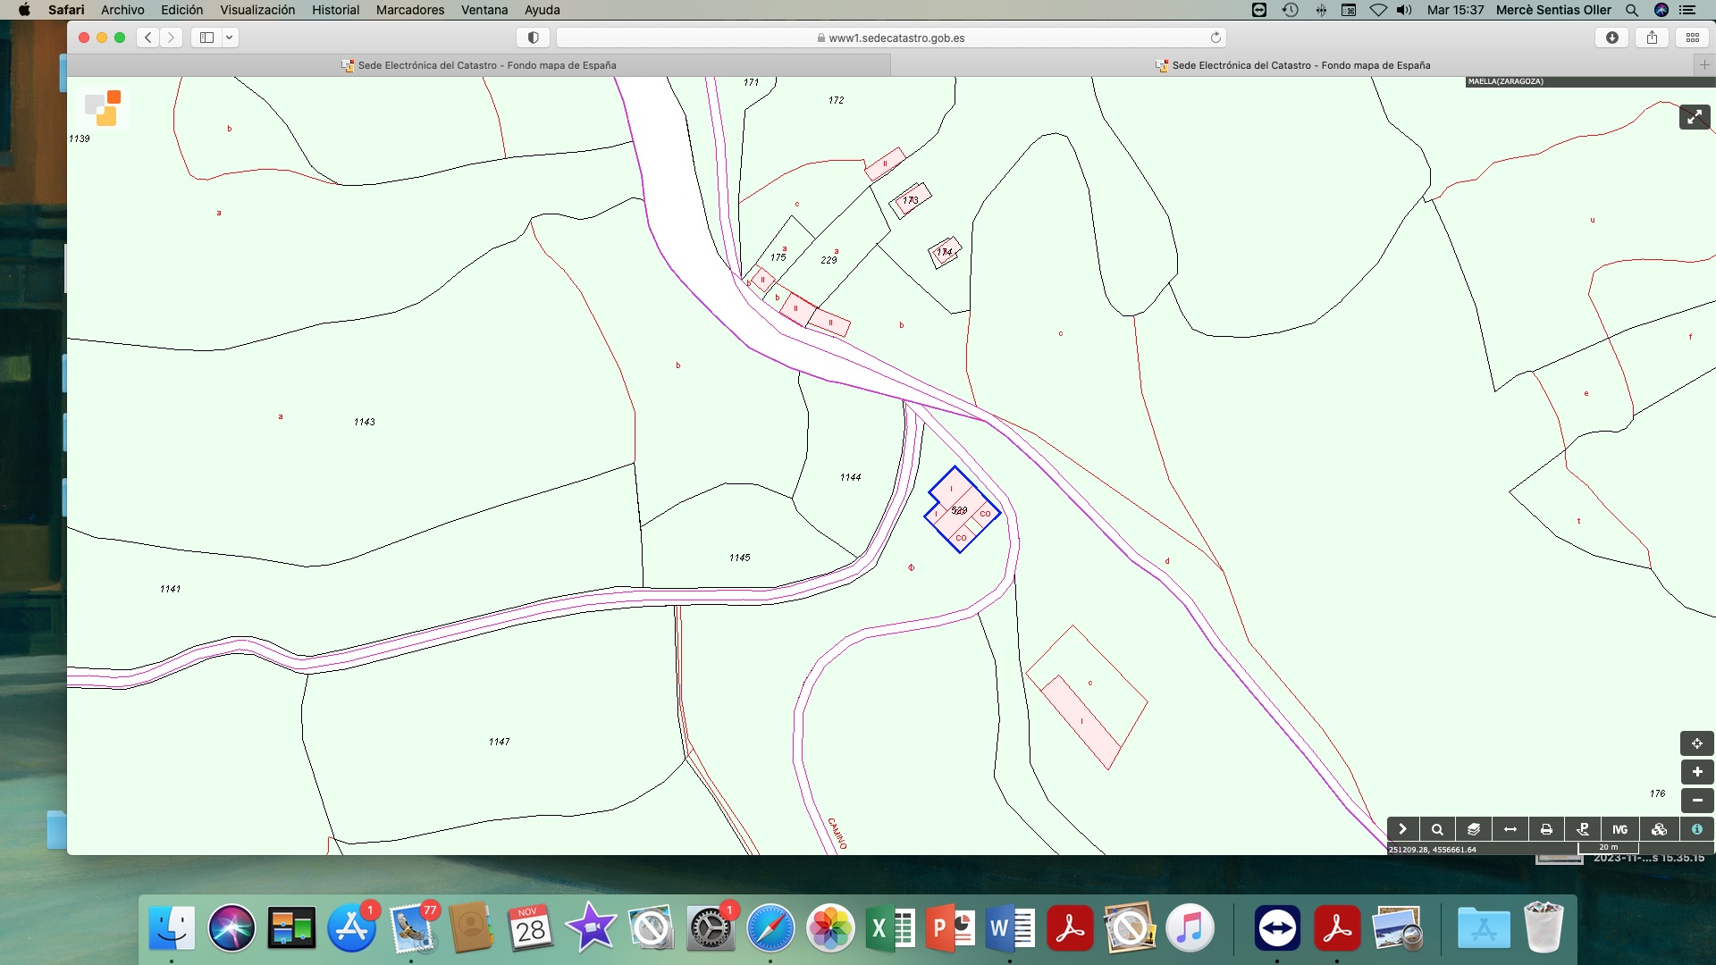Open the map search magnifier tool

tap(1437, 829)
